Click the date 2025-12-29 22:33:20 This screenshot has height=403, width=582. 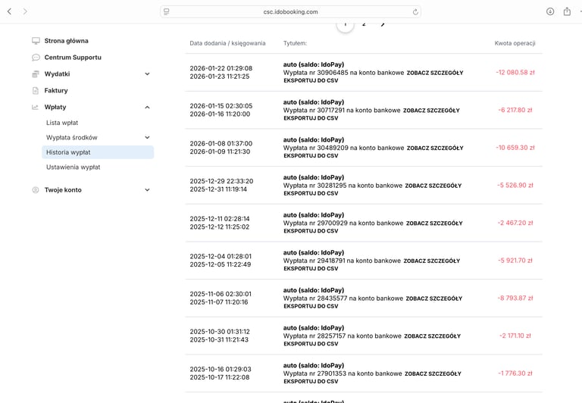point(221,181)
